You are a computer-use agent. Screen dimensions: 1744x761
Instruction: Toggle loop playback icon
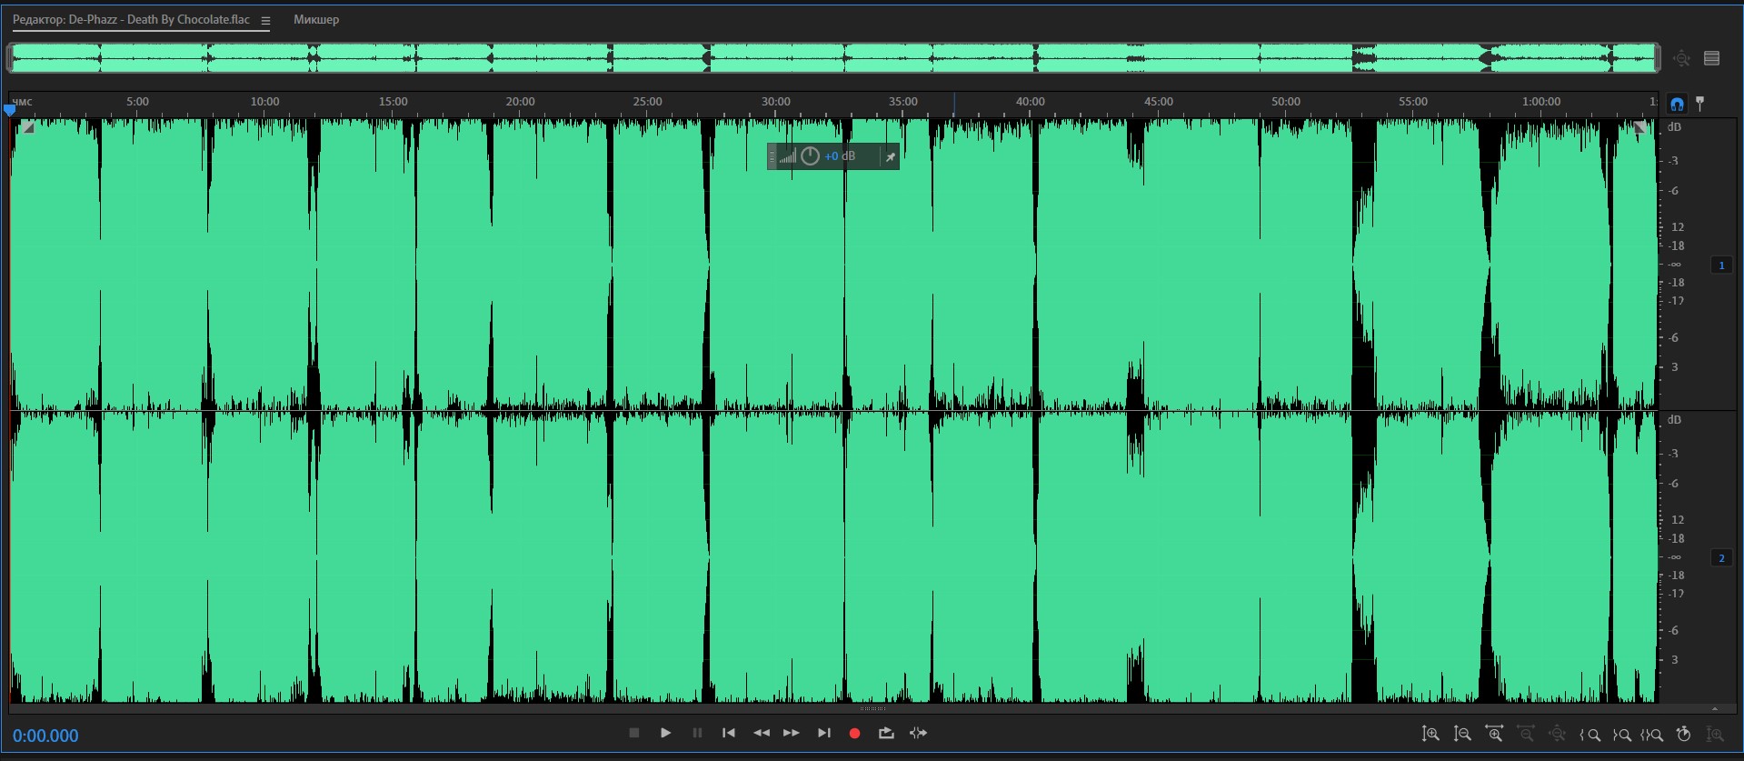tap(886, 733)
